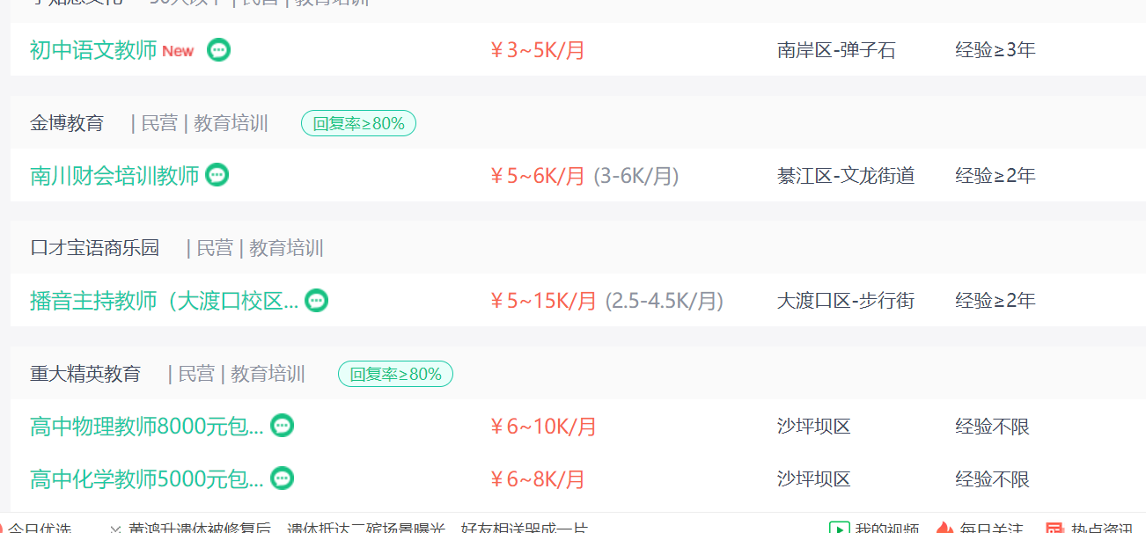Image resolution: width=1146 pixels, height=533 pixels.
Task: Visit 口才宝语商乐园 company page
Action: (x=95, y=248)
